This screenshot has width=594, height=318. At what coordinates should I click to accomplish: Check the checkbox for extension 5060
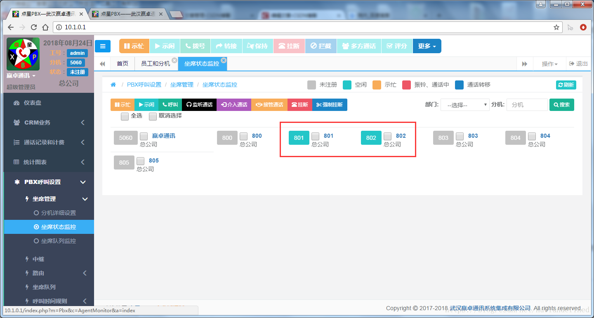tap(144, 136)
